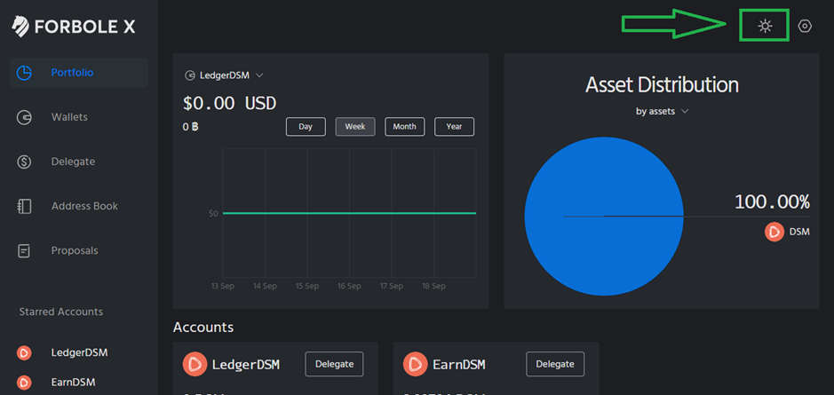The height and width of the screenshot is (395, 834).
Task: Click the DSM icon in the asset legend
Action: (x=774, y=233)
